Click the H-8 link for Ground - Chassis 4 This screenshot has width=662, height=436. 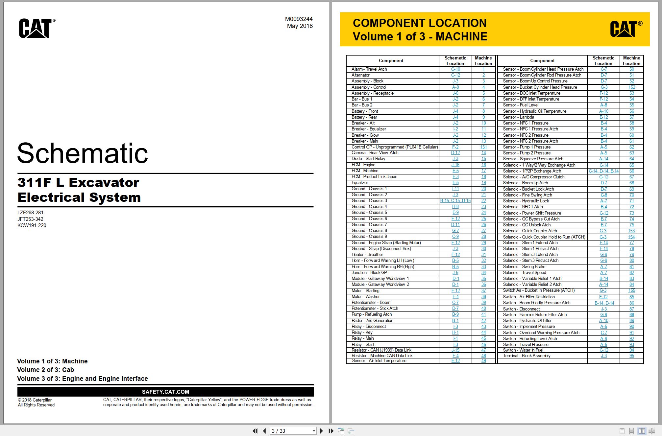455,207
